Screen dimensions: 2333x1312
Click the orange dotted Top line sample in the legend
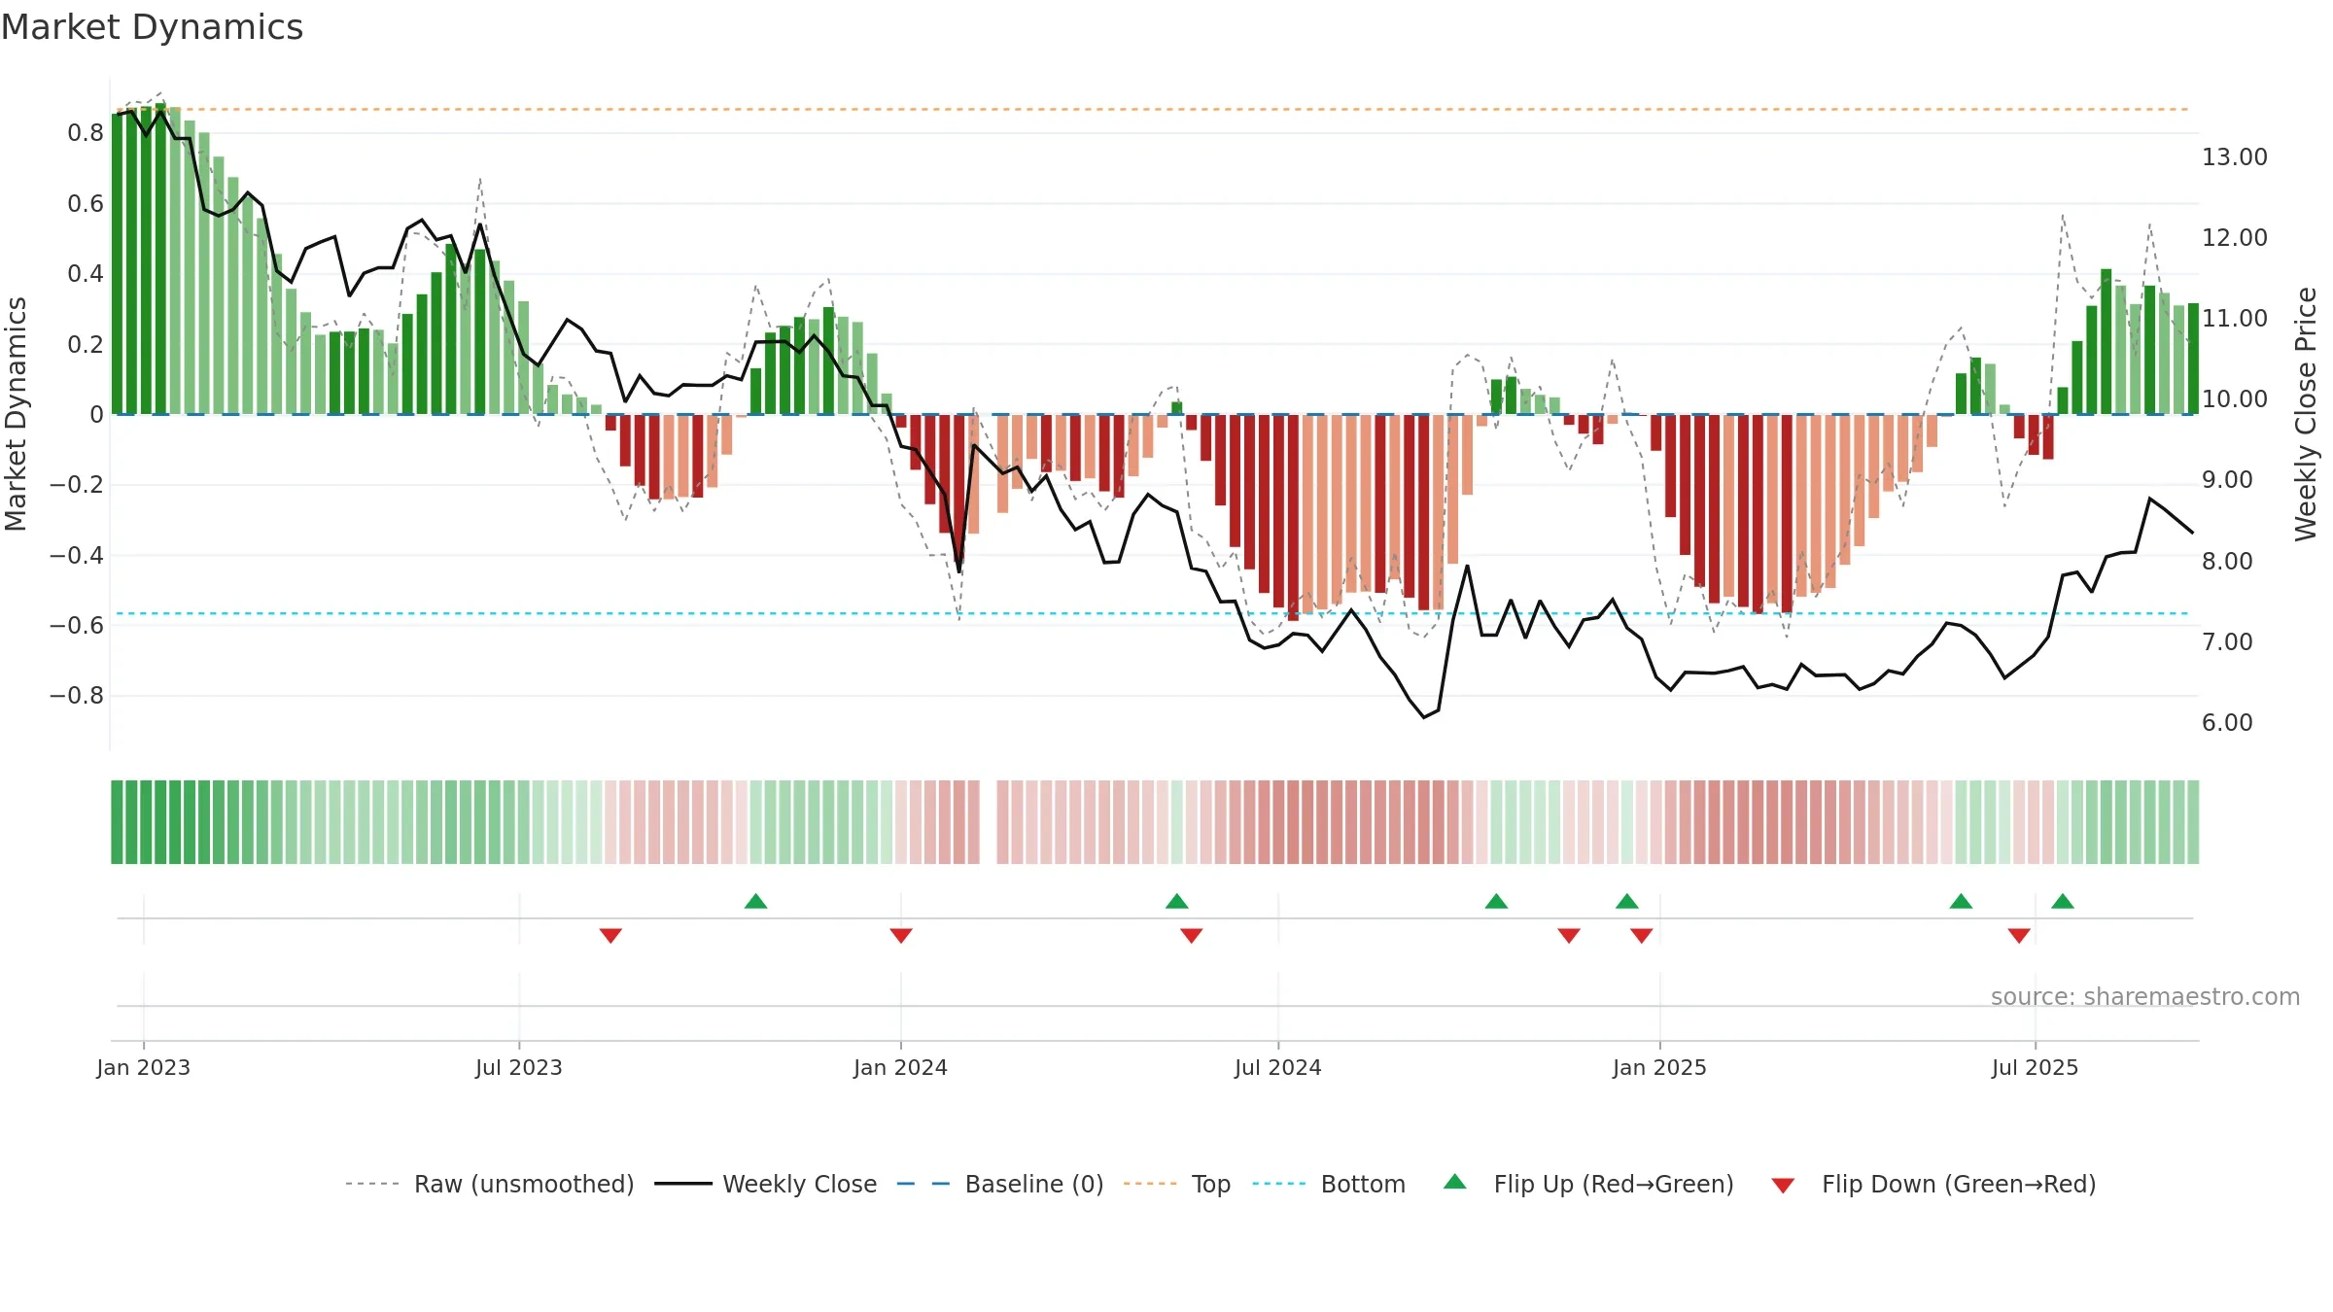(x=1150, y=1184)
